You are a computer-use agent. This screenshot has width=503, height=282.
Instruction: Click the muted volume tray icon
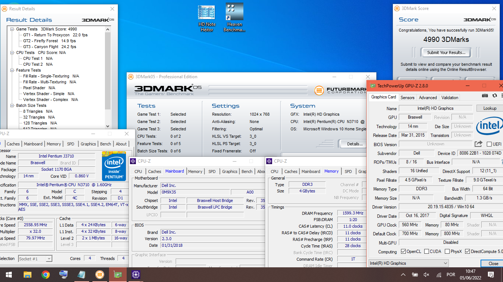pos(427,275)
